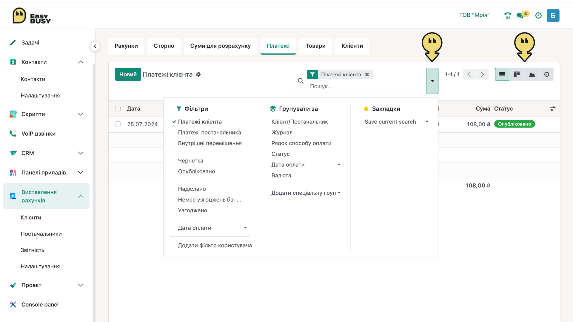Screen dimensions: 573x322
Task: Toggle the Платежі клієнта filter
Action: coord(200,122)
